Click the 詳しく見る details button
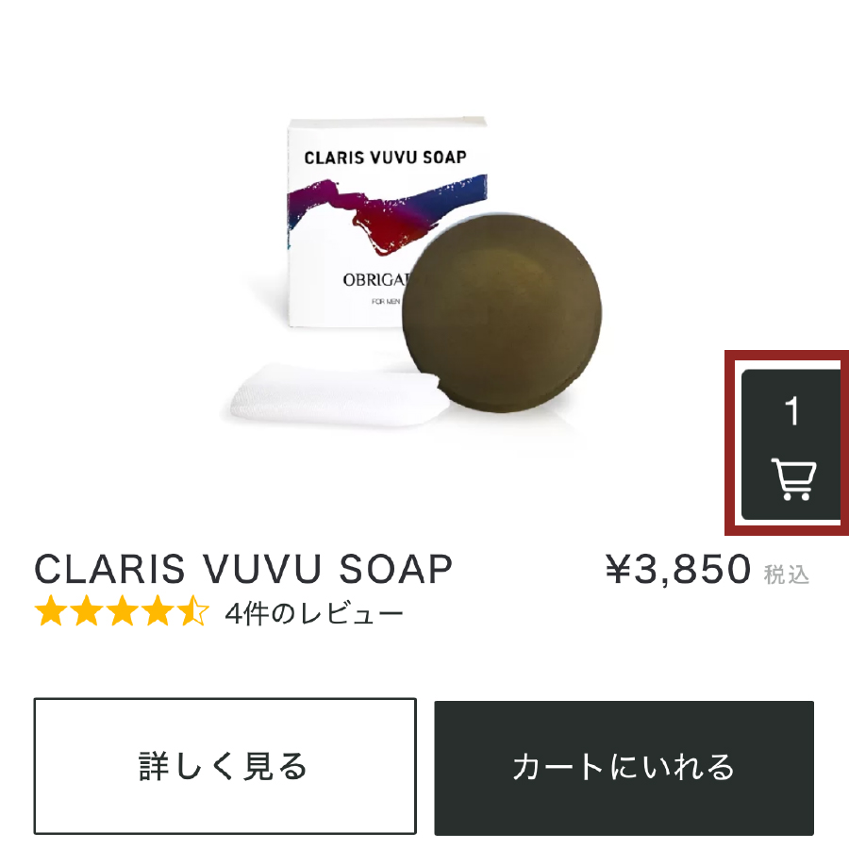 (x=225, y=766)
